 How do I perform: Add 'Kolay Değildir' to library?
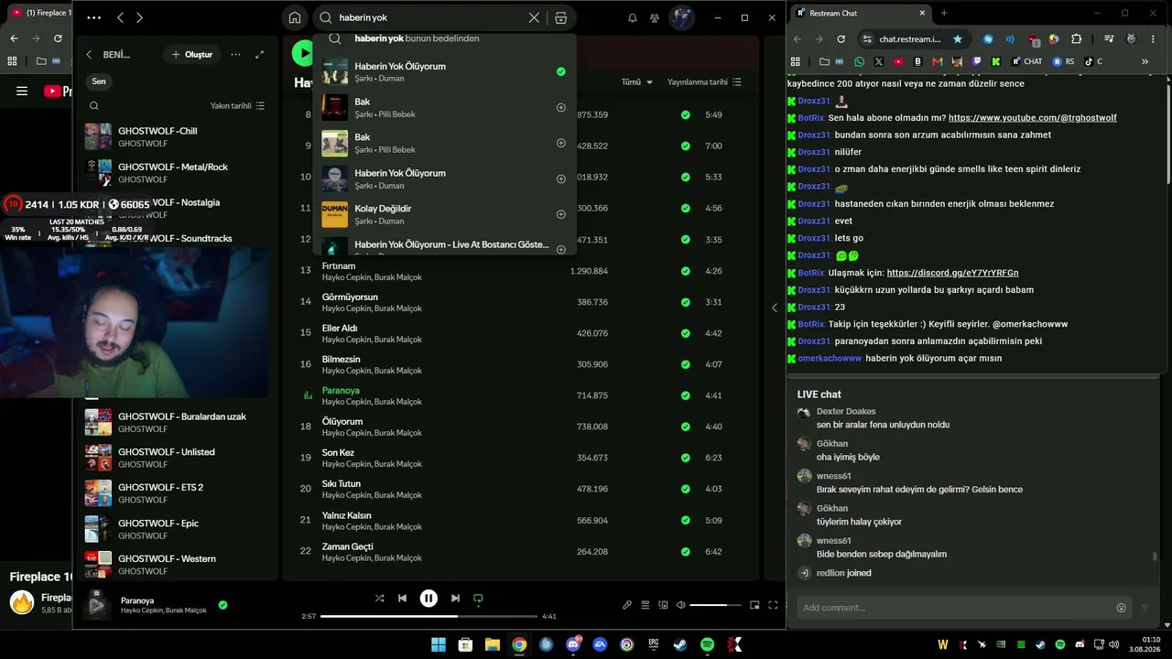[561, 214]
